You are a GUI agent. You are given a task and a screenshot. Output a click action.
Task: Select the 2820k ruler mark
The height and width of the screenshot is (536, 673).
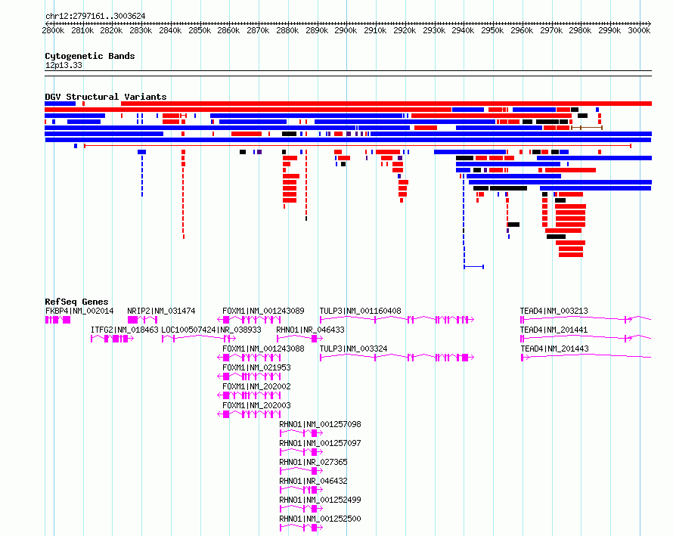[112, 30]
